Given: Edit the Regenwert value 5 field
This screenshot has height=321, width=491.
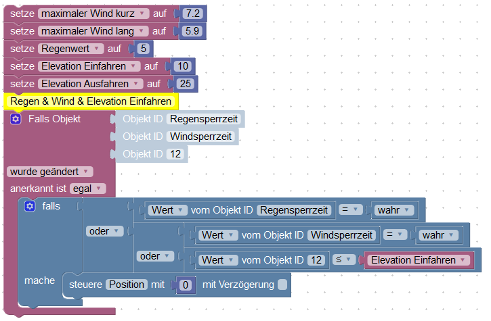Looking at the screenshot, I should 143,49.
